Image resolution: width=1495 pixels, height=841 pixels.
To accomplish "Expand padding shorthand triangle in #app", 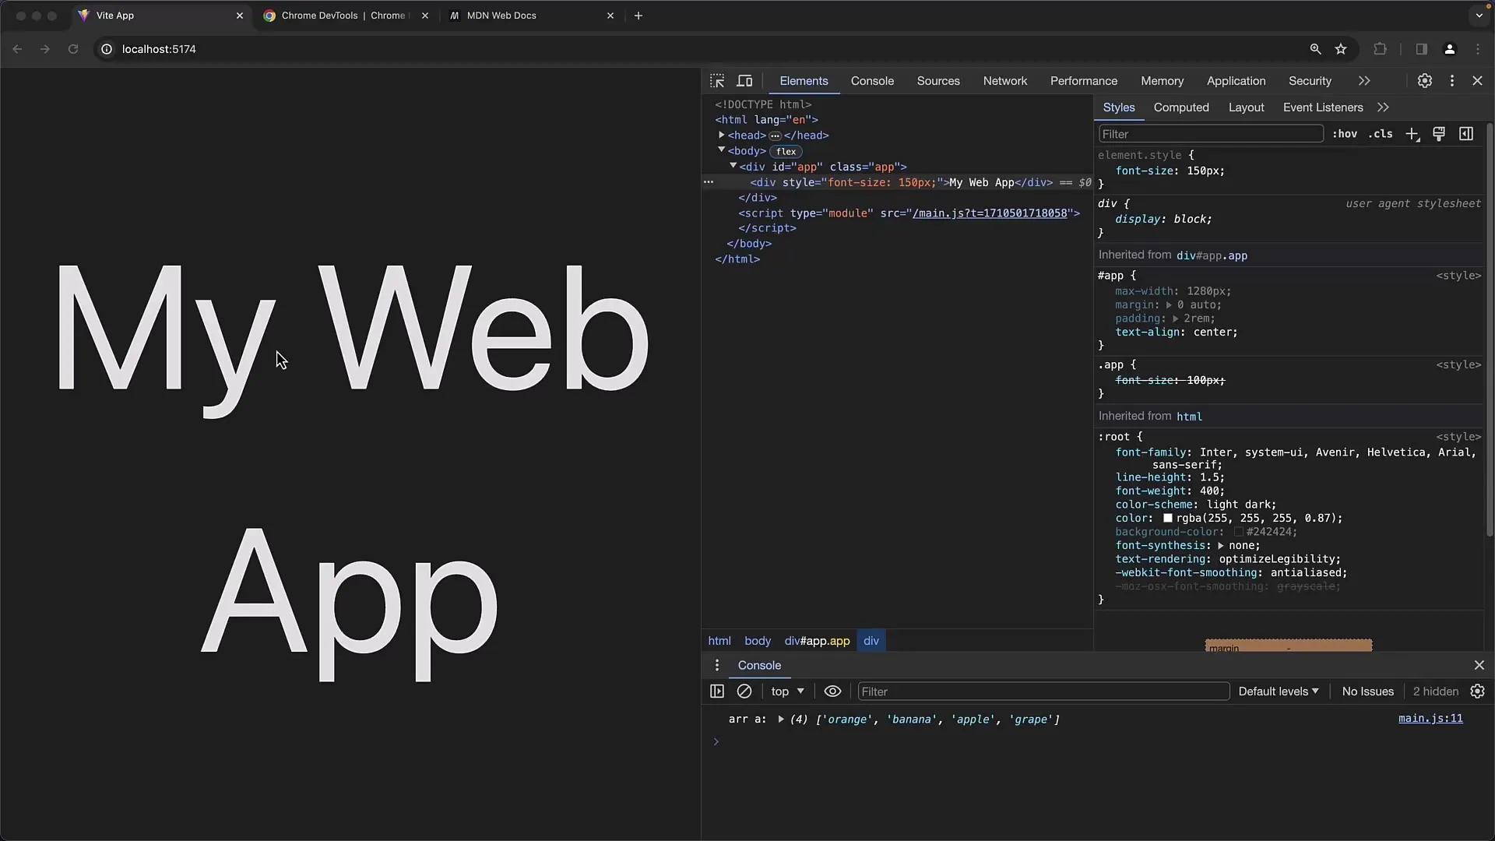I will 1175,318.
